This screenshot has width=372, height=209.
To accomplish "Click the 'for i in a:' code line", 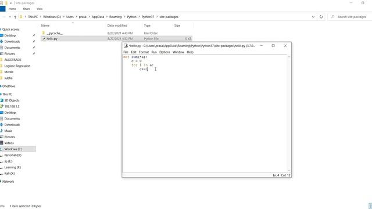I will click(142, 65).
